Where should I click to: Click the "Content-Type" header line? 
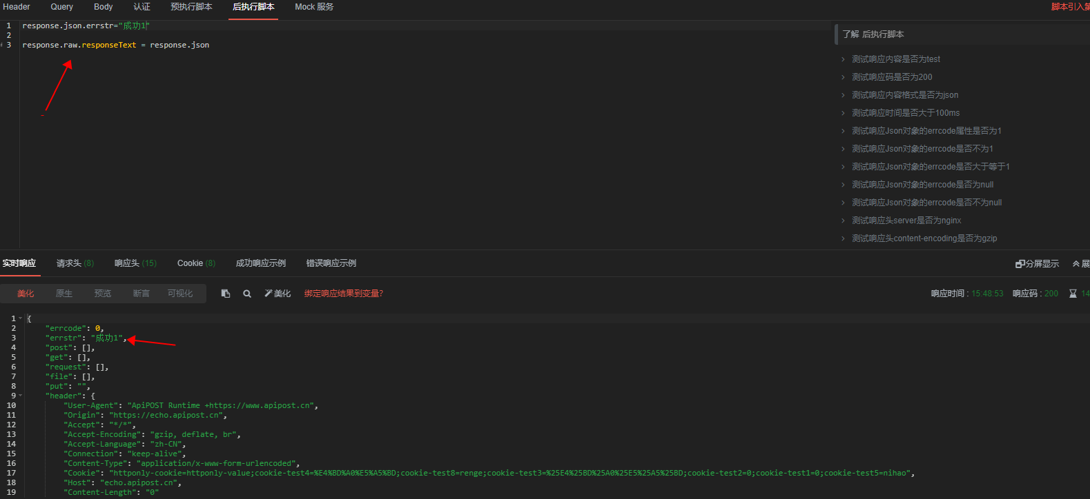coord(182,463)
